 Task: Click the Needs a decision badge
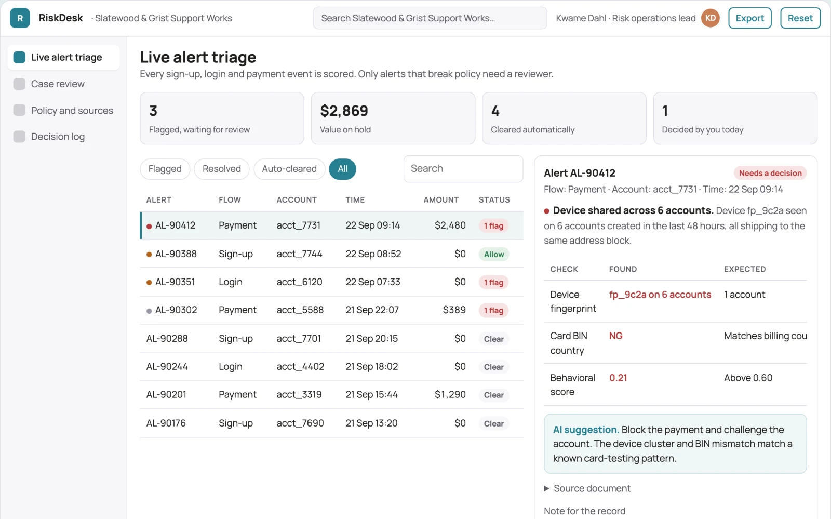(770, 173)
